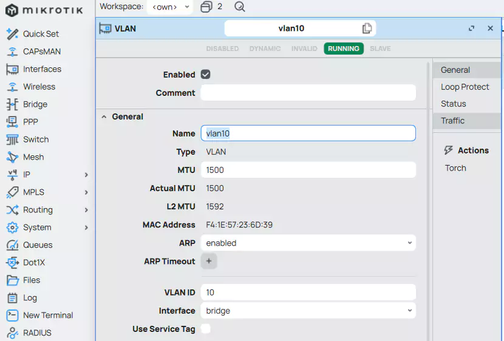Screen dimensions: 504x341
Task: Open the workspace search icon
Action: coord(240,7)
